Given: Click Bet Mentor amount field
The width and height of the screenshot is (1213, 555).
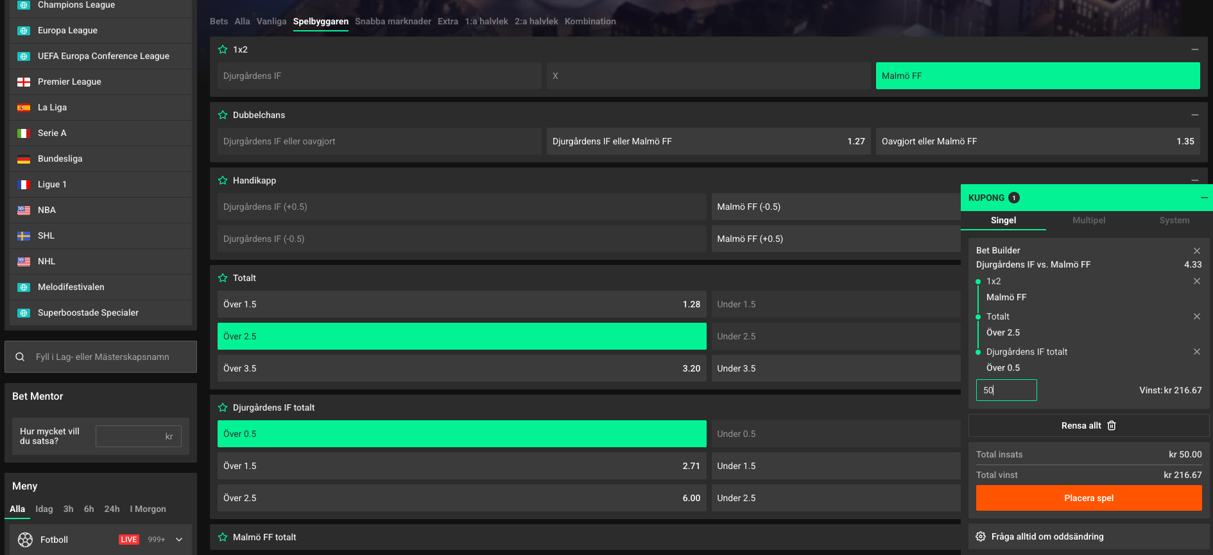Looking at the screenshot, I should tap(139, 436).
